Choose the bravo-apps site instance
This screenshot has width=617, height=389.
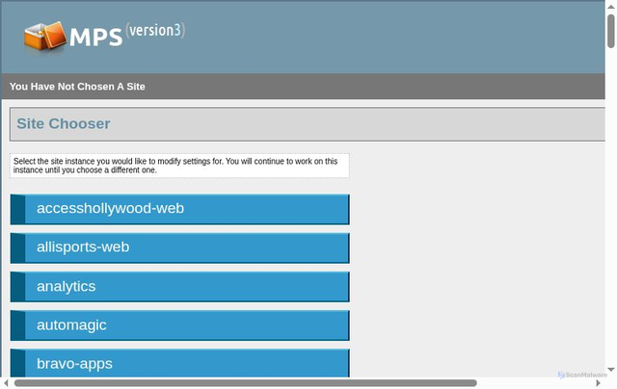pyautogui.click(x=74, y=363)
